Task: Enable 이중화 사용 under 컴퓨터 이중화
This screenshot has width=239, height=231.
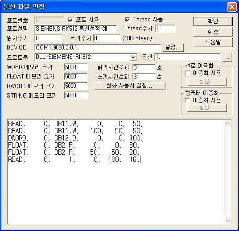Action: 187,100
